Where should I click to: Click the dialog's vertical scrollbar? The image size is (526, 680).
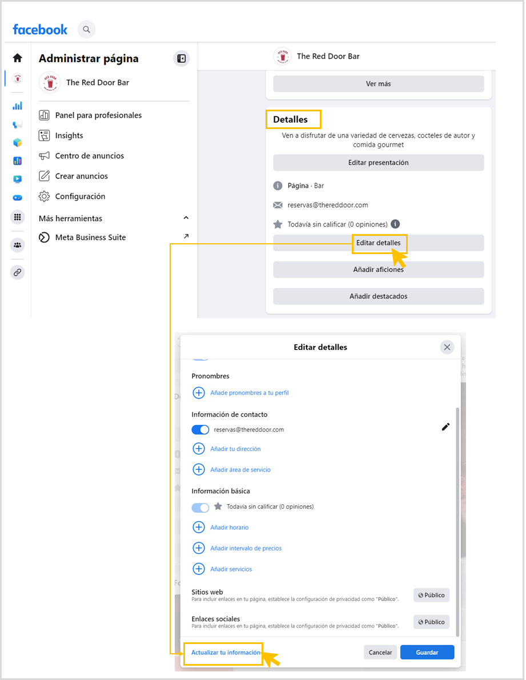point(456,514)
